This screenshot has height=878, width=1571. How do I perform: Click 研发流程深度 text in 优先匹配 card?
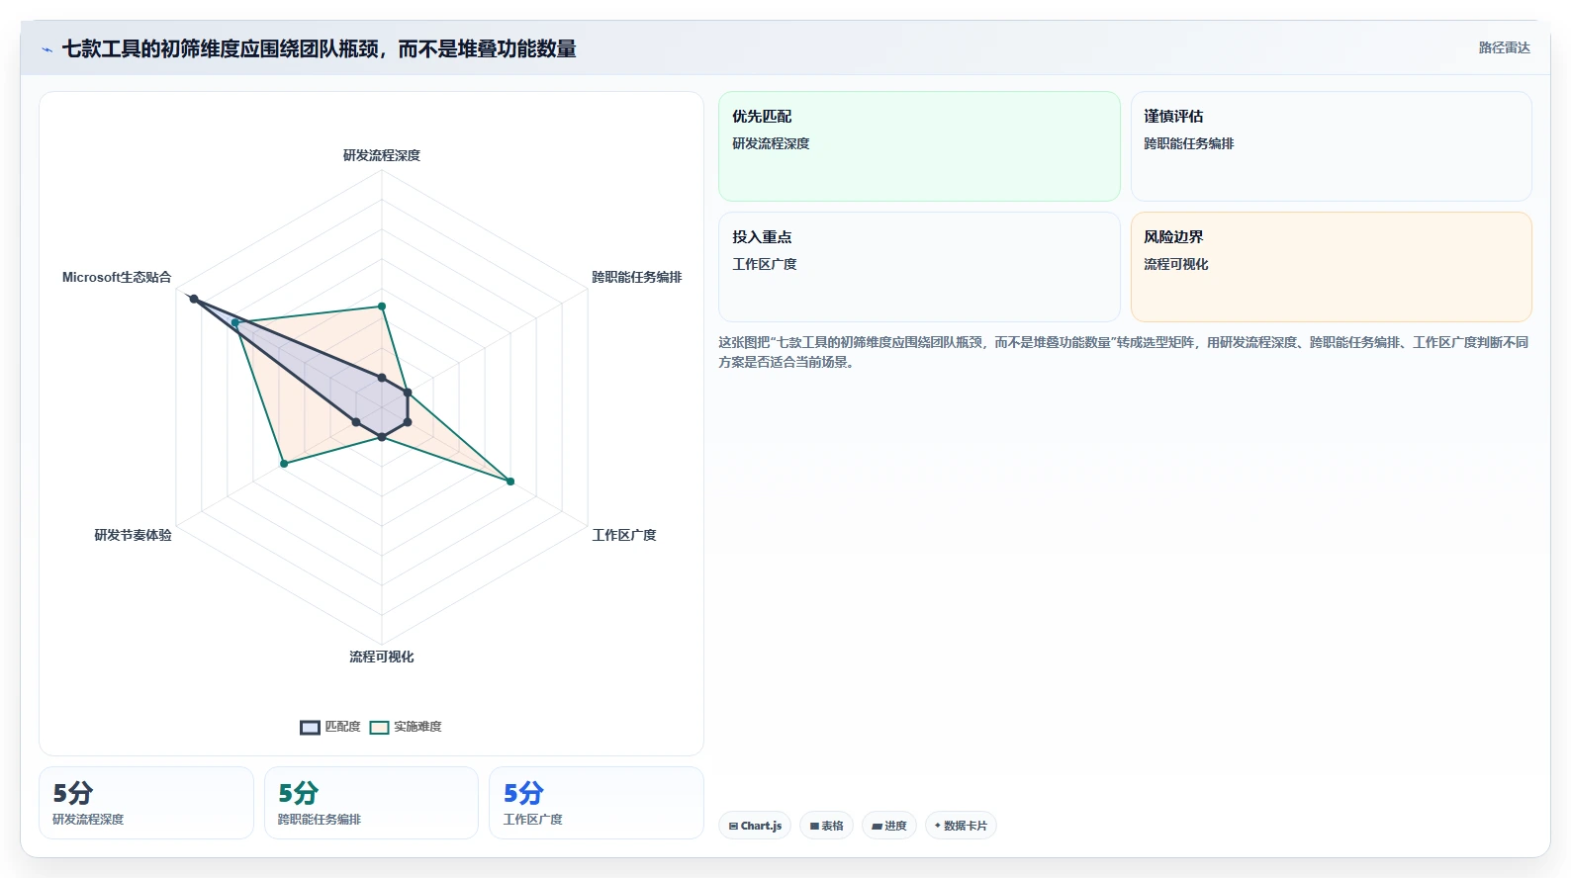click(771, 143)
